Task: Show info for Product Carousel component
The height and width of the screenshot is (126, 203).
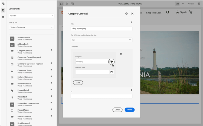Action: [x=51, y=83]
